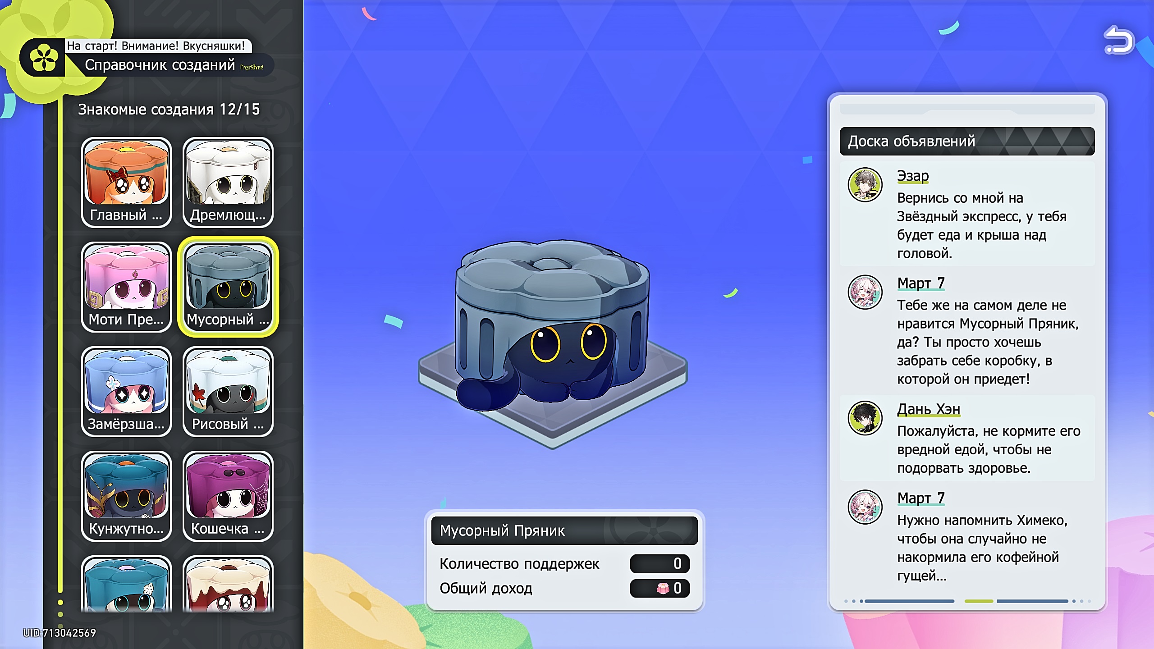The height and width of the screenshot is (649, 1154).
Task: Click the green segment of bulletin page indicator
Action: click(x=979, y=601)
